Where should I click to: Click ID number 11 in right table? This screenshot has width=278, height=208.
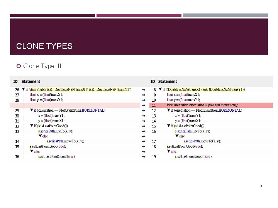pos(154,106)
